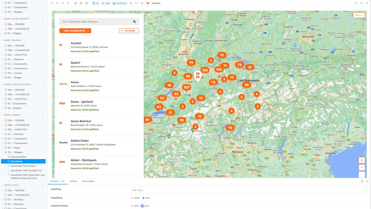Open canvas in new tab icon
Screen dimensions: 371x209
coord(362,3)
